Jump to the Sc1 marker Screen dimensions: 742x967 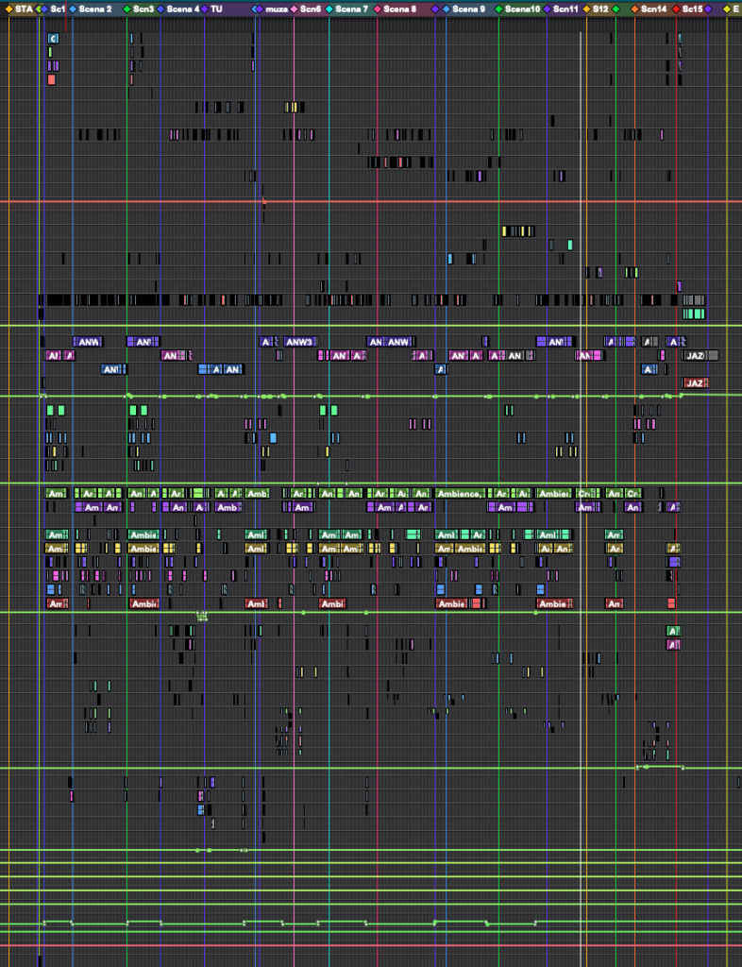coord(58,8)
